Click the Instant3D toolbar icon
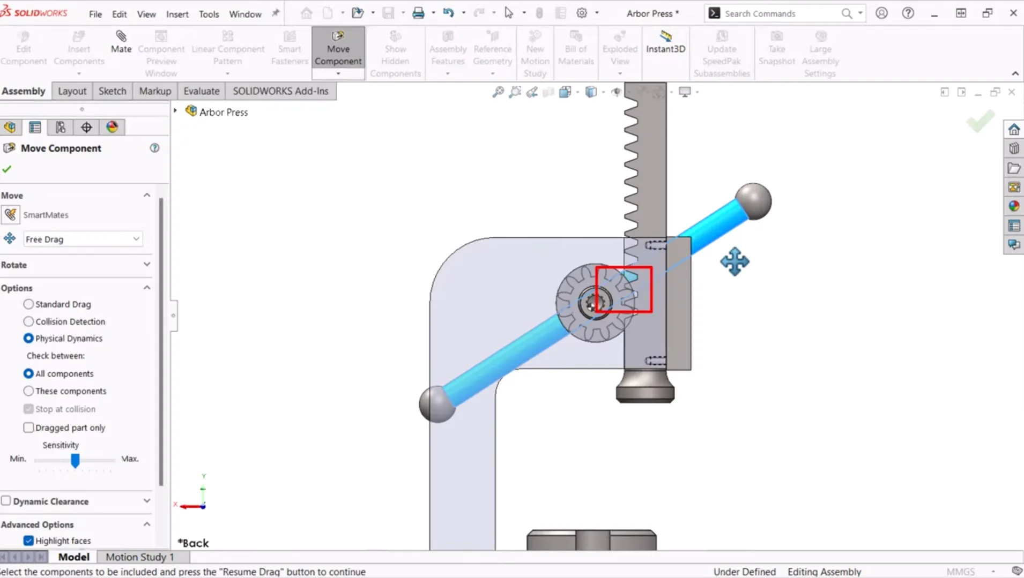1024x578 pixels. 665,41
